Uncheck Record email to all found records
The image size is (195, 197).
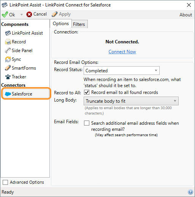click(87, 92)
